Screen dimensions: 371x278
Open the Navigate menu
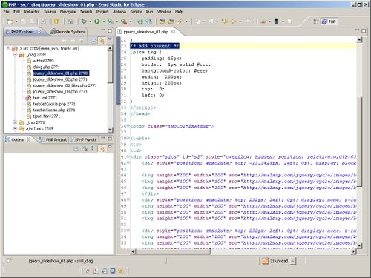coord(68,12)
